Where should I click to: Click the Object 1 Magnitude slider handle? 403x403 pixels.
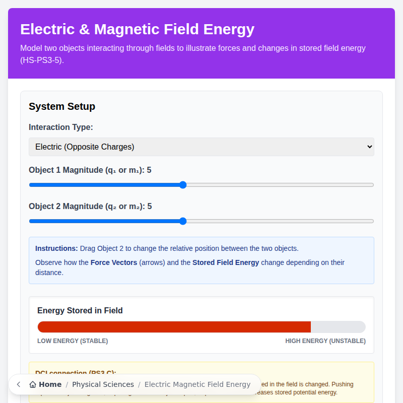click(x=182, y=185)
